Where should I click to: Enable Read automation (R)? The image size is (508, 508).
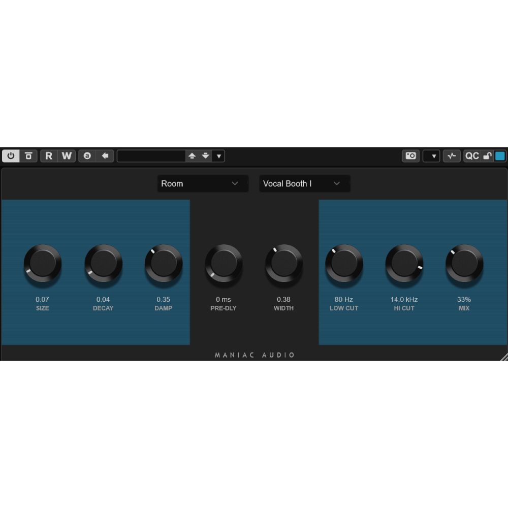[49, 156]
